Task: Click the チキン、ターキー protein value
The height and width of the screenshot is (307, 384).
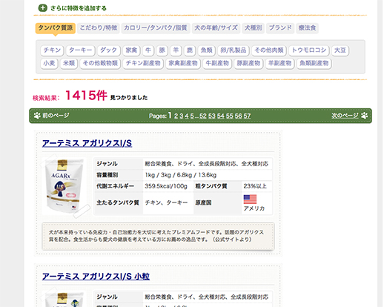Action: tap(166, 202)
